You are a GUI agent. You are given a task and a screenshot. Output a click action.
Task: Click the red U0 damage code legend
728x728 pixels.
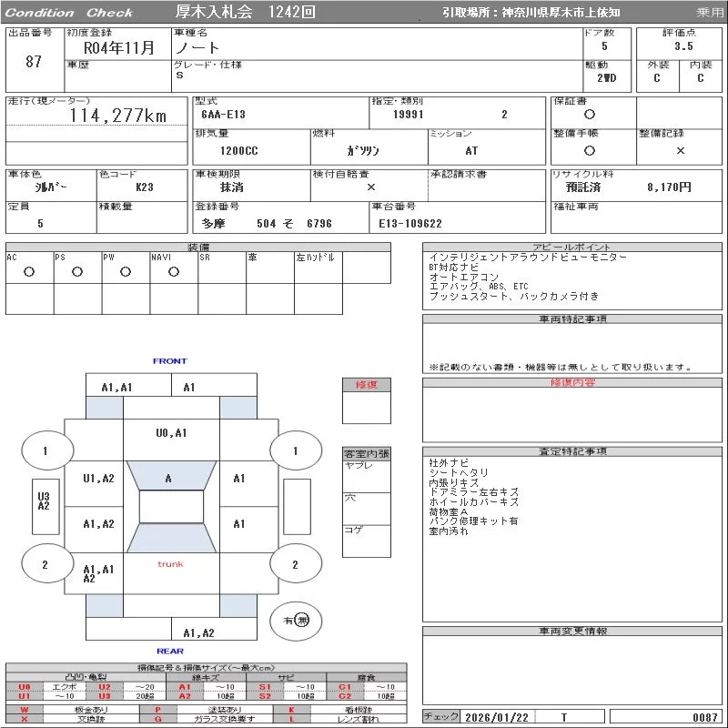(25, 687)
